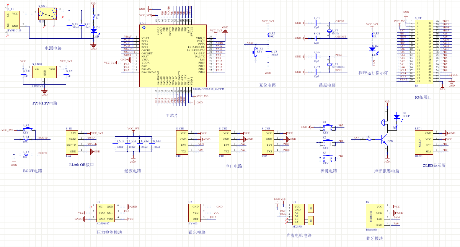This screenshot has height=247, width=460.
Task: Select the 'OLED显示屏' label
Action: 434,165
